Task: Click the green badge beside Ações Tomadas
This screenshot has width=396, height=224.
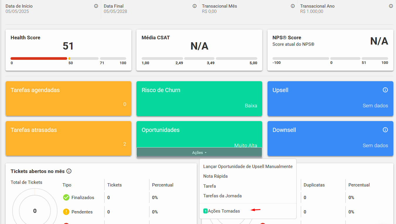Action: point(205,211)
